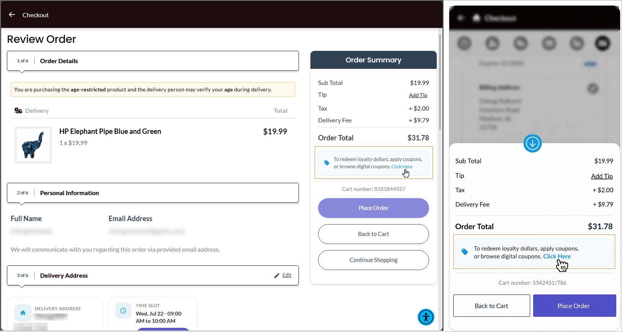
Task: Open the HP Elephant Pipe product thumbnail
Action: (33, 145)
